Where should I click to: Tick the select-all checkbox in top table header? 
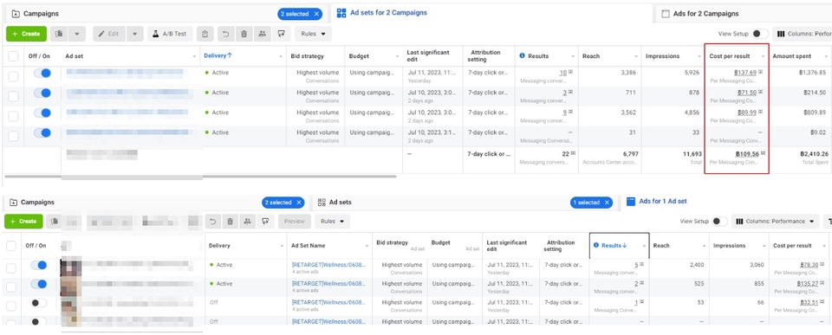coord(13,56)
